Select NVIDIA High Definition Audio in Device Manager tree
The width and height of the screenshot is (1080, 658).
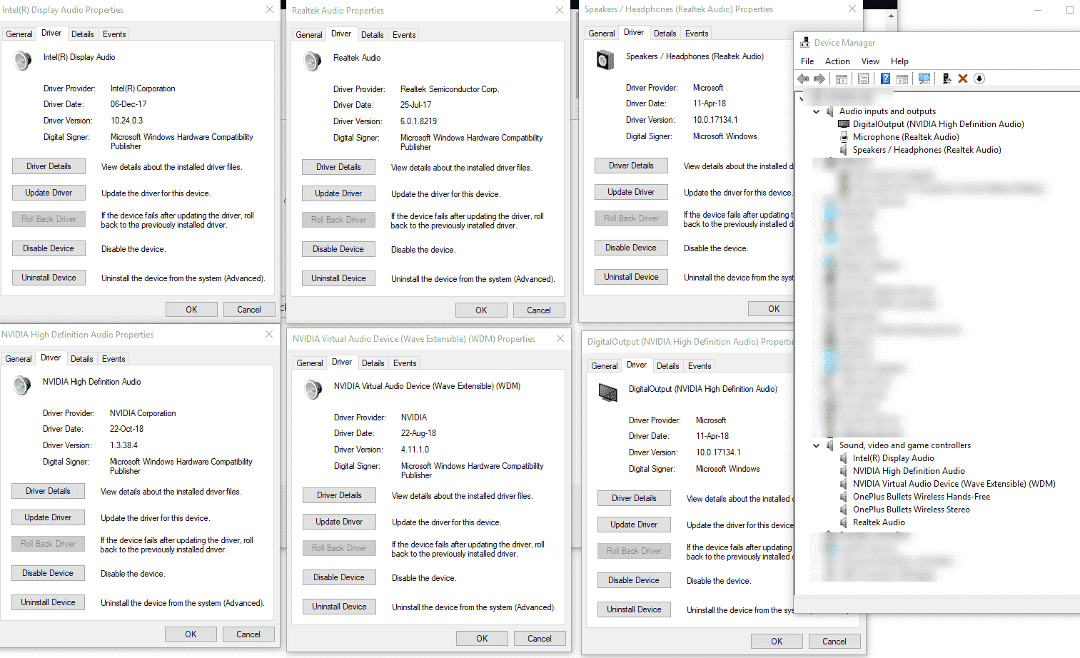point(909,471)
